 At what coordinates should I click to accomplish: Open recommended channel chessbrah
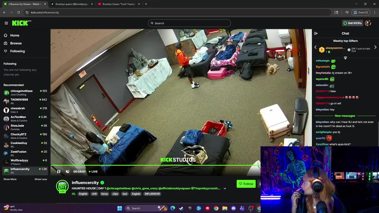pos(25,110)
